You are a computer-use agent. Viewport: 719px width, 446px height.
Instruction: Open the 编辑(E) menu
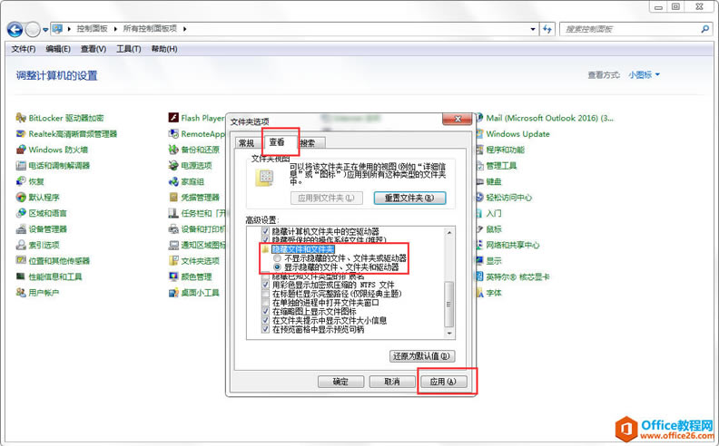(x=58, y=49)
